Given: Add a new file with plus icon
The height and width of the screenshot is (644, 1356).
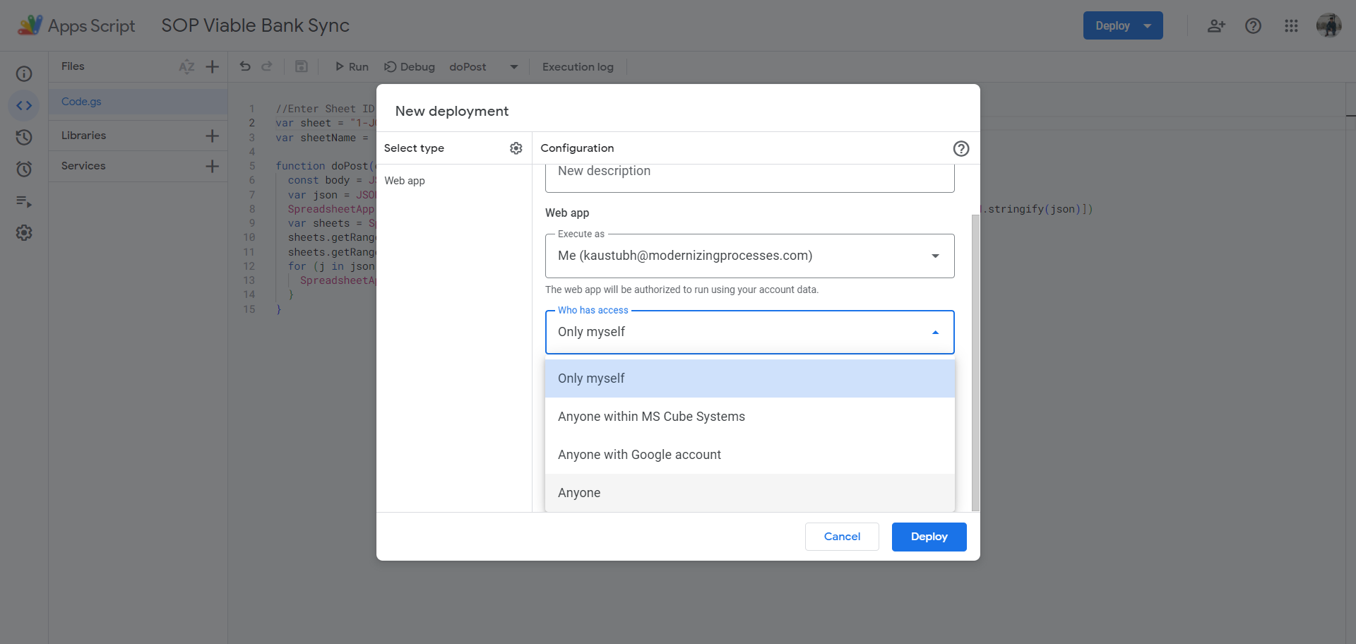Looking at the screenshot, I should (x=212, y=66).
